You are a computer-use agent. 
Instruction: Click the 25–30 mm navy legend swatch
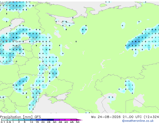click(51, 120)
